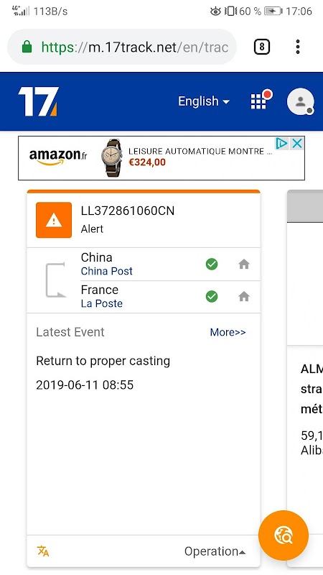Open Chrome's three-dot overflow menu
The width and height of the screenshot is (323, 575).
pyautogui.click(x=298, y=47)
